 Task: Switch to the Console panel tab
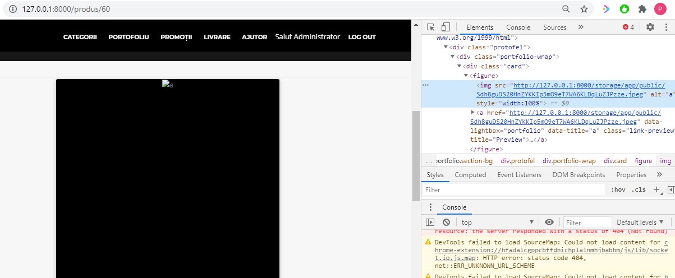[518, 27]
